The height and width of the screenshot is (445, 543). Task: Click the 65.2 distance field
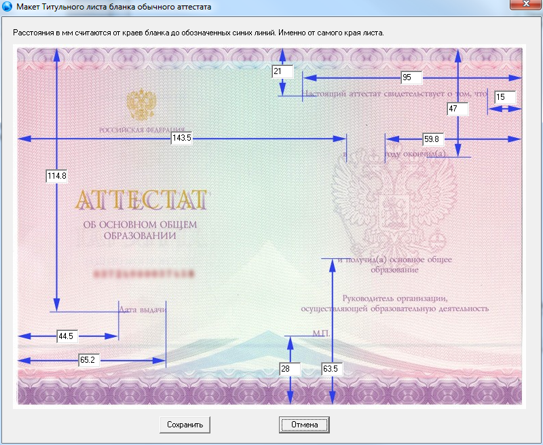[89, 360]
